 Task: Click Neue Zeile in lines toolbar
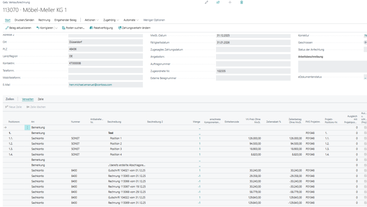pos(13,107)
